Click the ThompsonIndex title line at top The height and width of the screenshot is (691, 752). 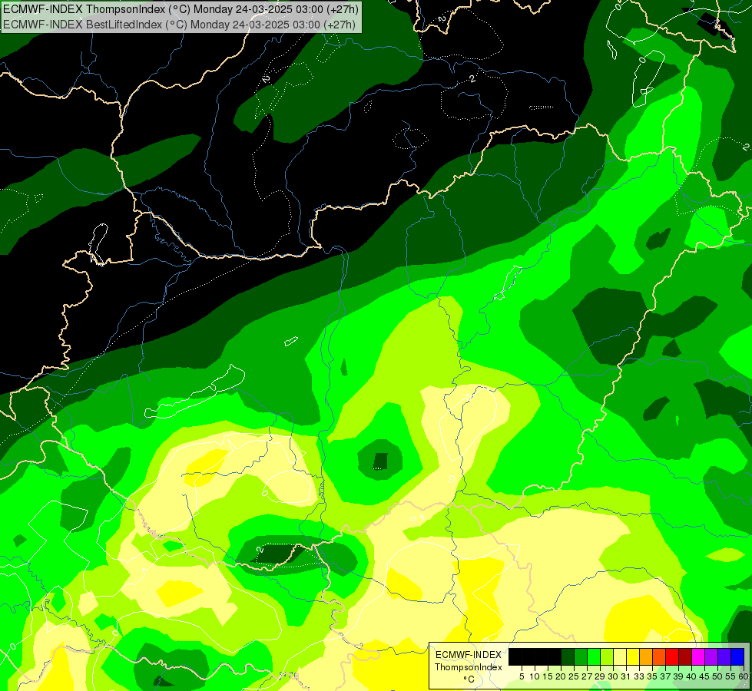[x=181, y=8]
